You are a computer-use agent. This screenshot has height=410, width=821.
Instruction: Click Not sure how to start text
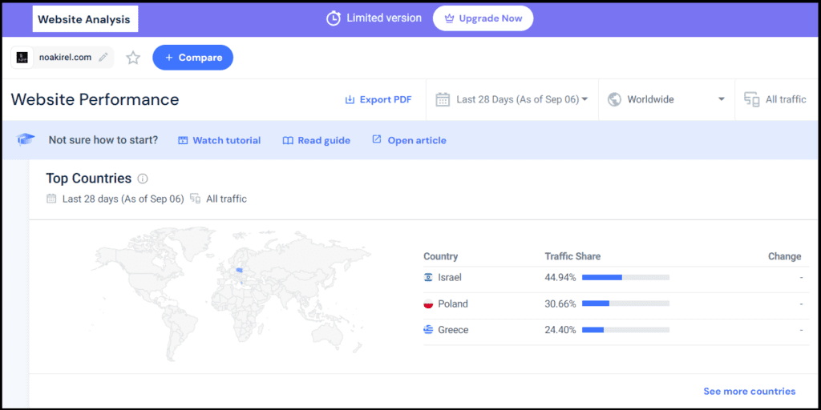tap(103, 140)
